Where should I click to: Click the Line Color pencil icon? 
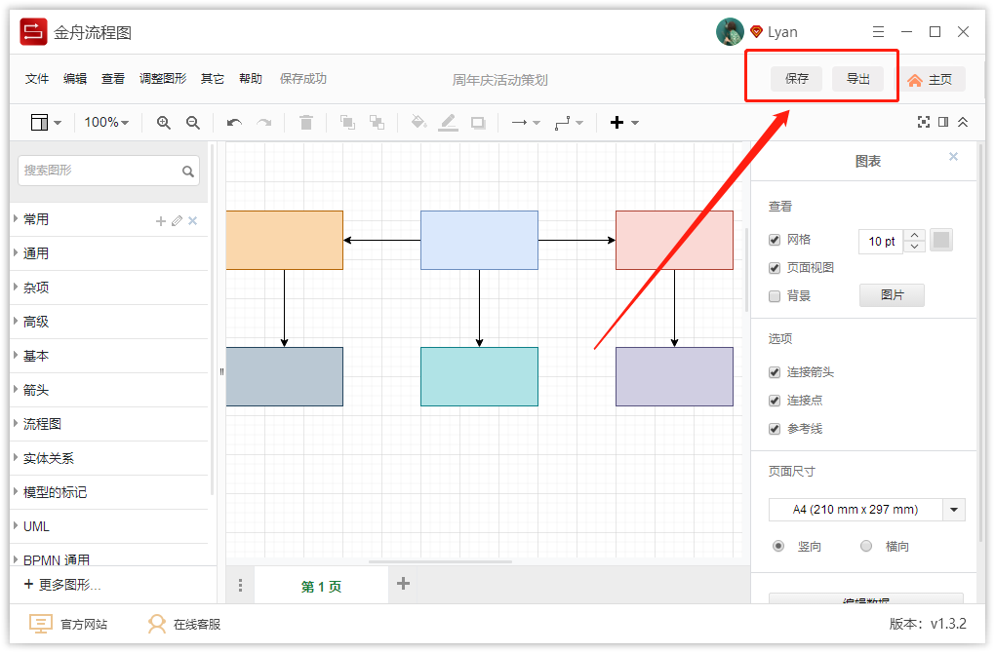[x=448, y=122]
